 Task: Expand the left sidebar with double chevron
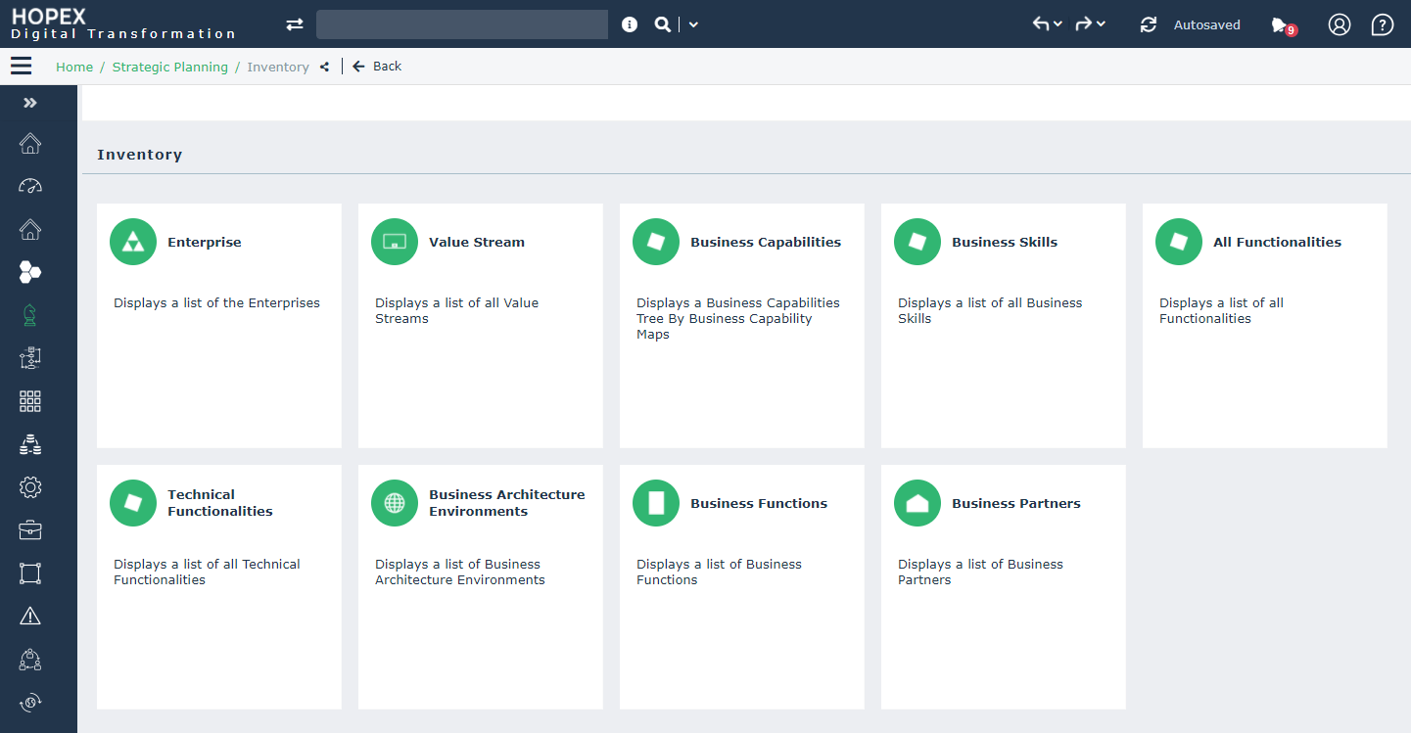30,103
